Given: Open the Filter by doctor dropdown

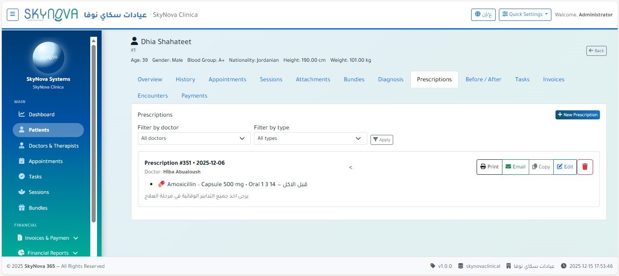Looking at the screenshot, I should click(194, 138).
